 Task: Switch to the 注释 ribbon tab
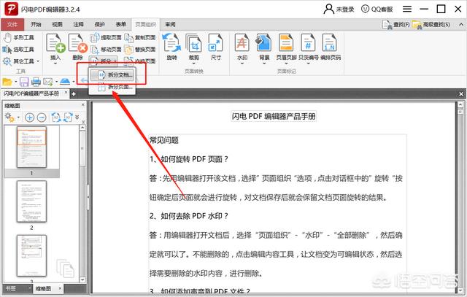78,24
